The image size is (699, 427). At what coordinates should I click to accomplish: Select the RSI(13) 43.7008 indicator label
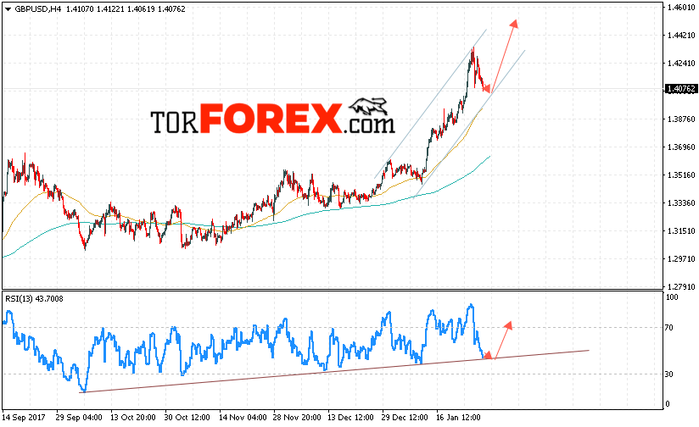tap(34, 299)
